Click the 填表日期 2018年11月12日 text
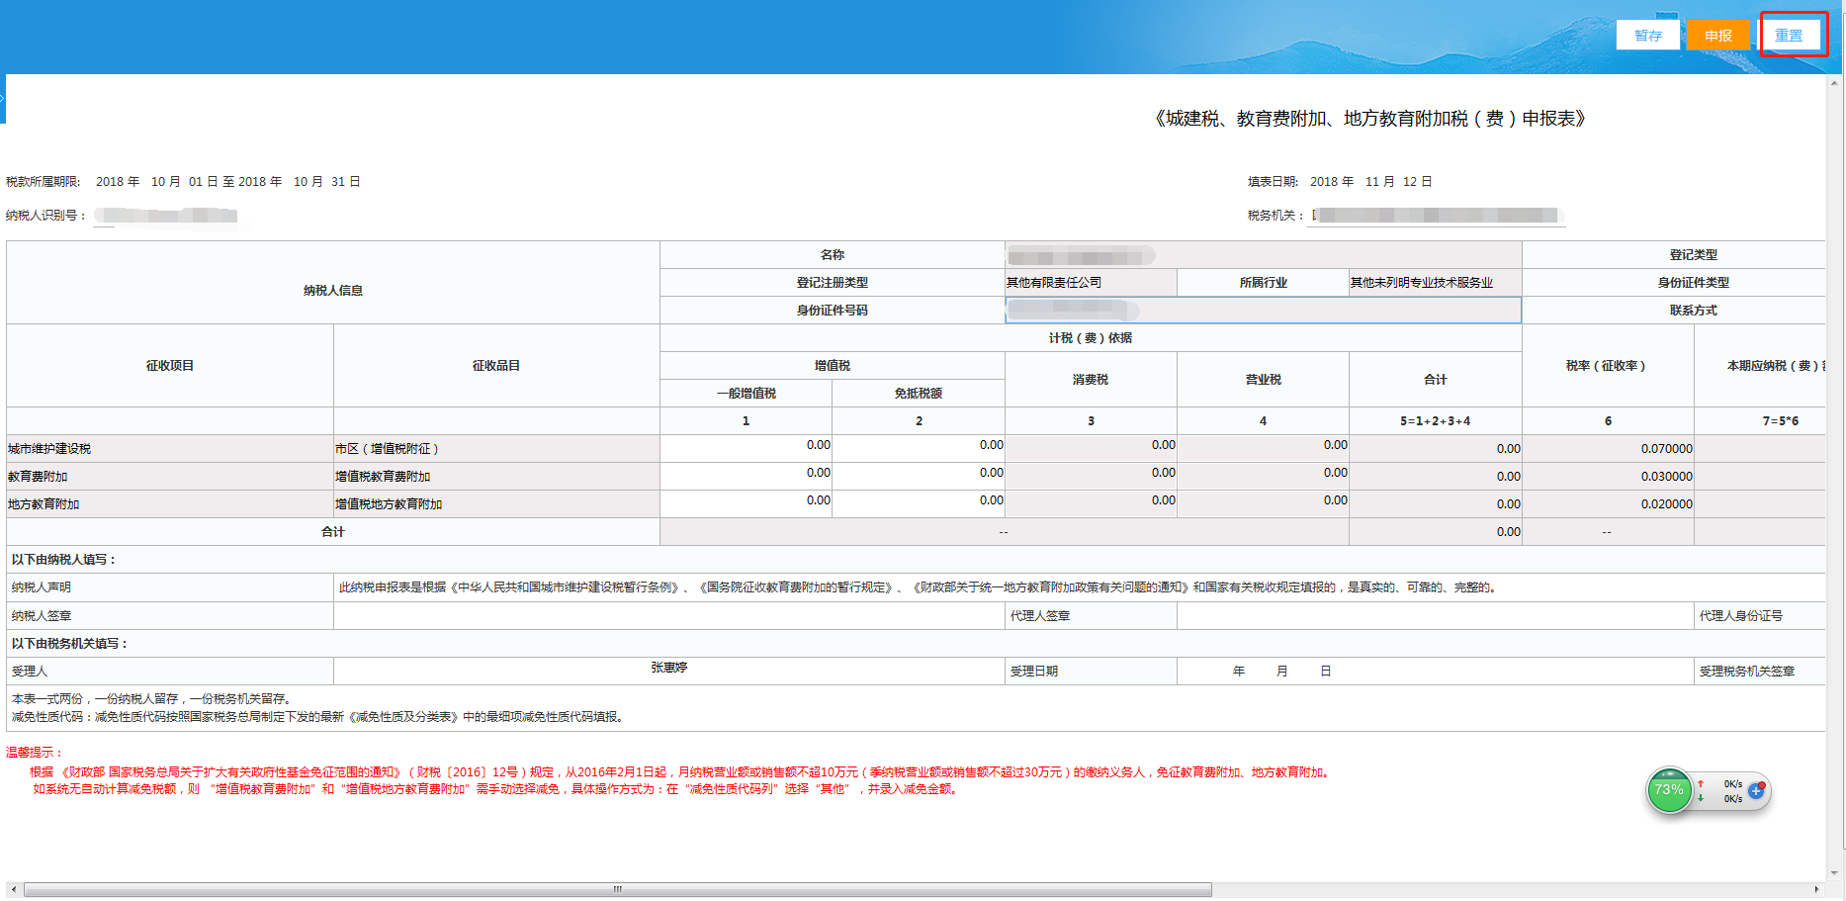Screen dimensions: 1846x901 [1340, 181]
